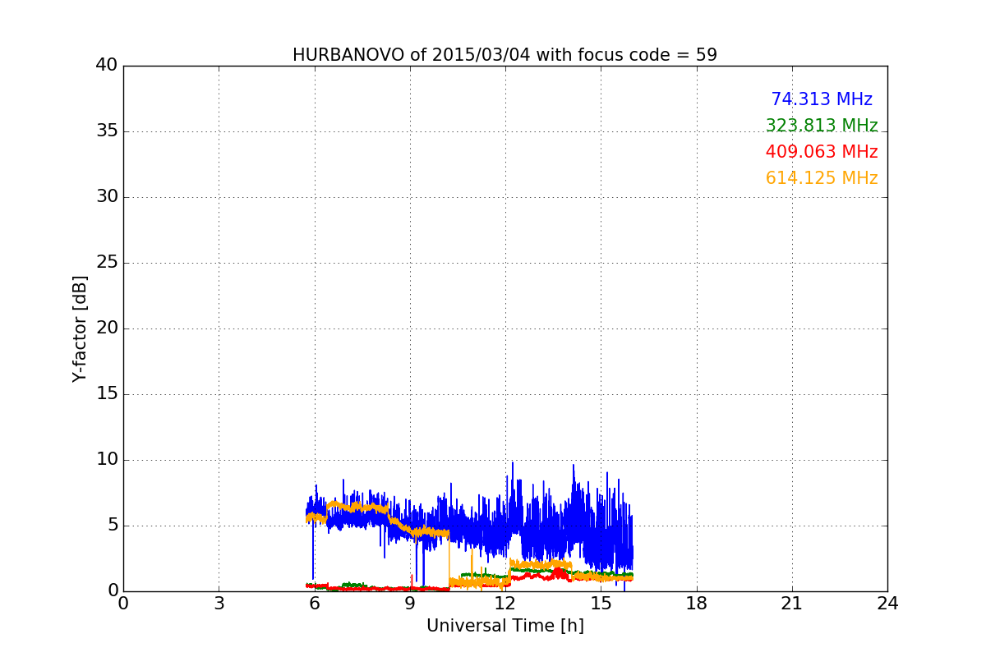
Task: Click the Universal Time [h] axis label
Action: 505,626
